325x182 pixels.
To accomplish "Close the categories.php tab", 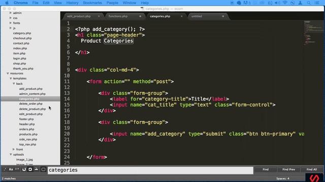I will coord(182,16).
